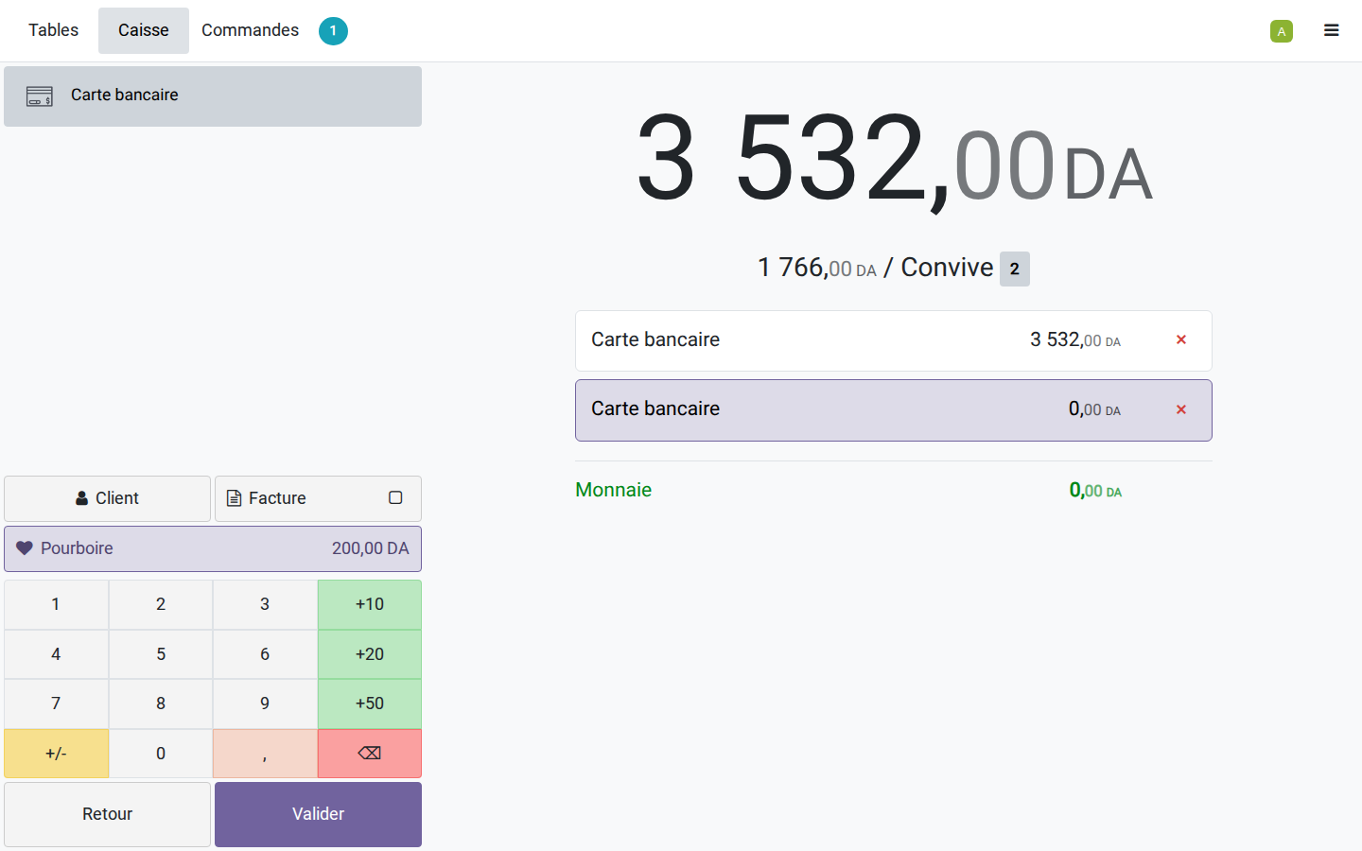Image resolution: width=1362 pixels, height=851 pixels.
Task: Click the Pourboire heart icon
Action: tap(25, 548)
